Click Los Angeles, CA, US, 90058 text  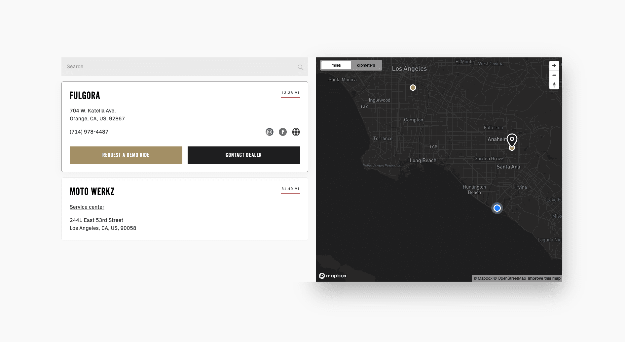point(103,228)
